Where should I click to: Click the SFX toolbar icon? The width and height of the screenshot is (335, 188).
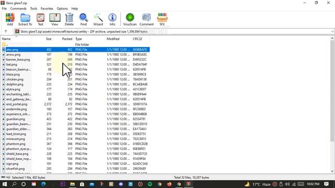[x=162, y=19]
